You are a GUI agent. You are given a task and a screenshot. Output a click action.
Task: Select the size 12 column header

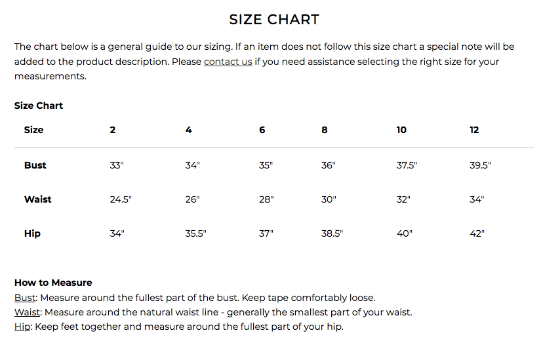coord(474,130)
